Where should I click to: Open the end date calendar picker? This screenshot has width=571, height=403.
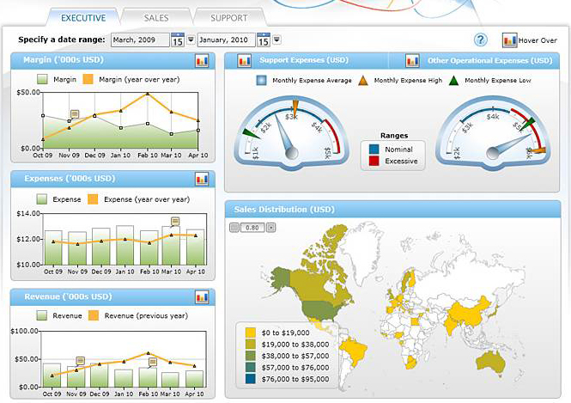[264, 40]
